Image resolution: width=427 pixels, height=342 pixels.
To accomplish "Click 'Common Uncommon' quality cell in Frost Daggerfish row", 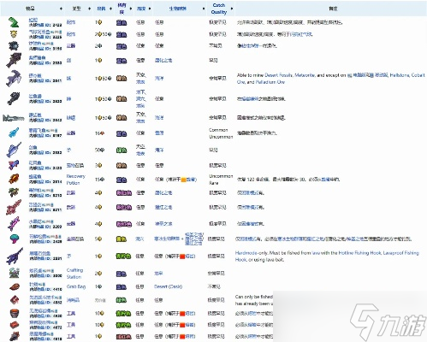I will 221,133.
